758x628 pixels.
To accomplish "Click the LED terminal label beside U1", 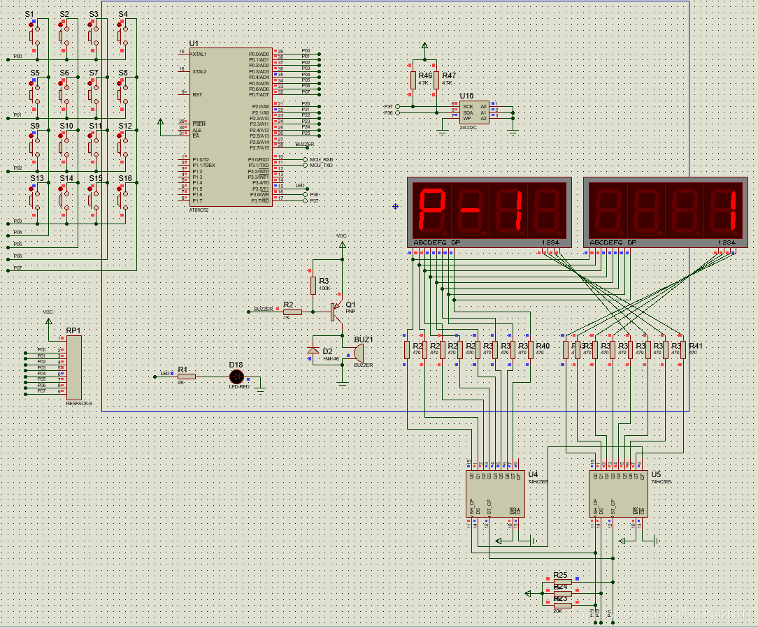I will point(300,186).
